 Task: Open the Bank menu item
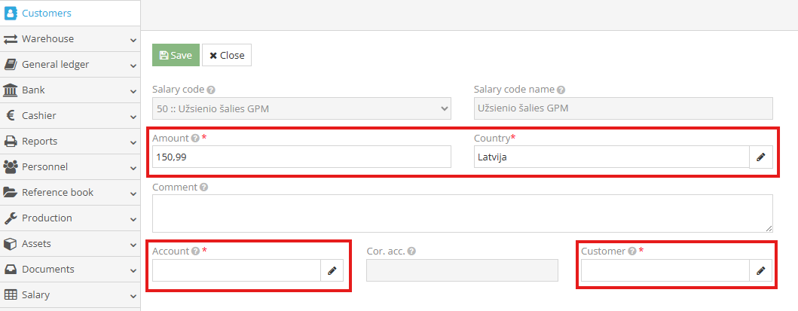click(x=70, y=90)
